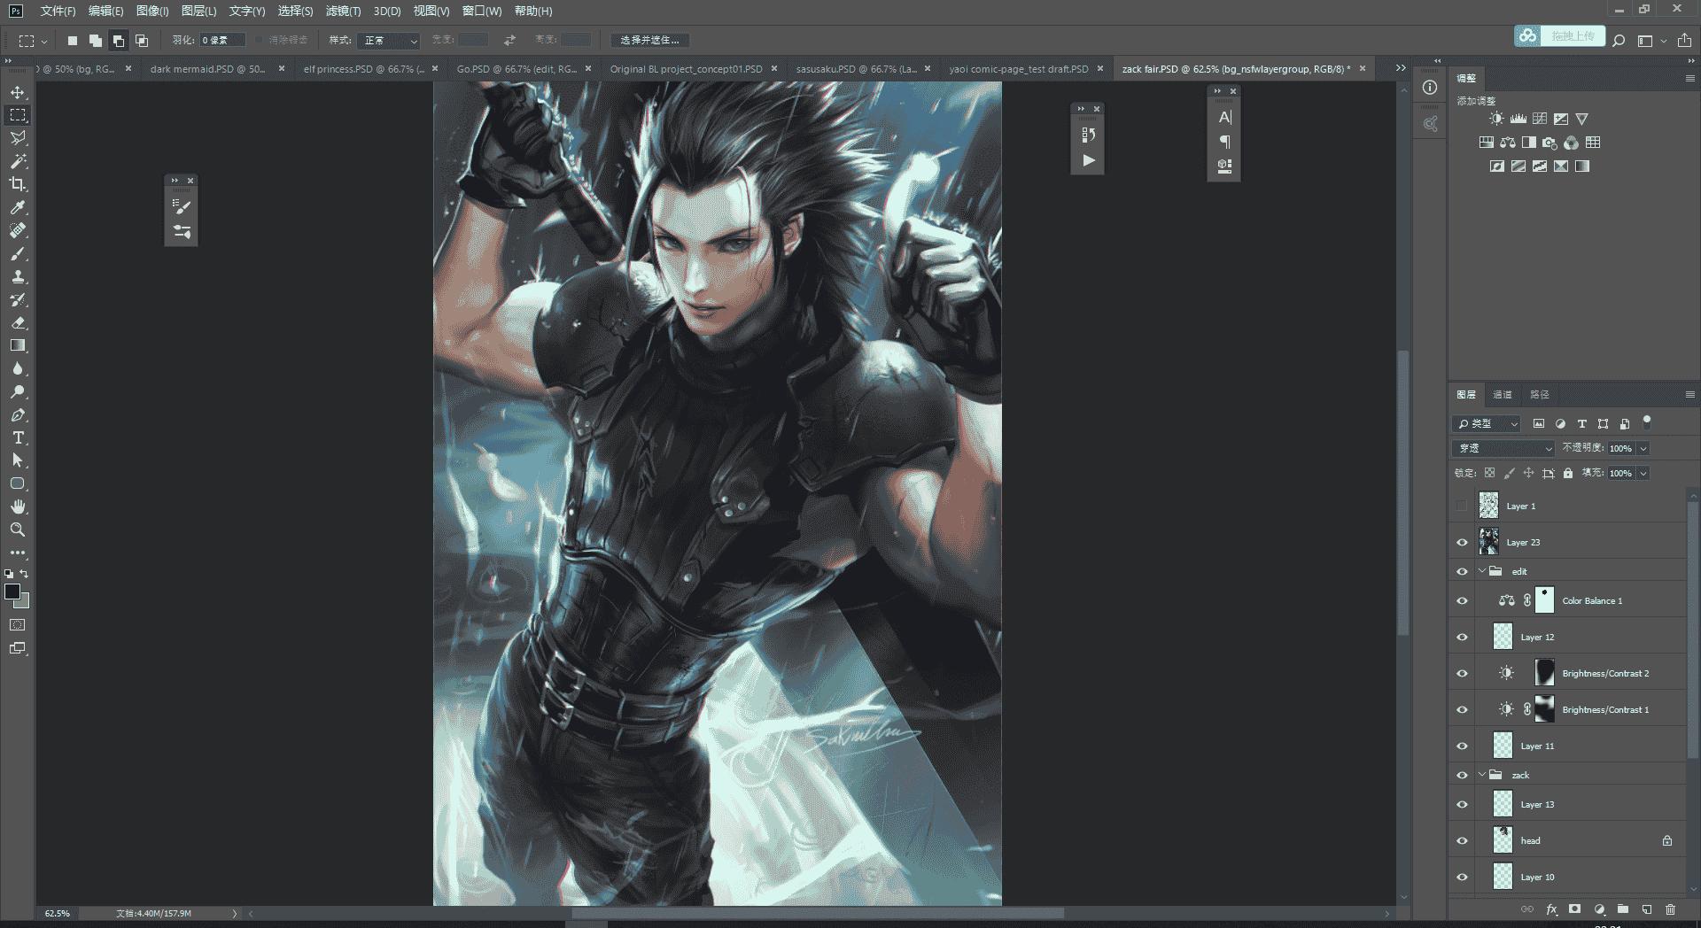Open the layer opacity dropdown arrow

[1643, 448]
